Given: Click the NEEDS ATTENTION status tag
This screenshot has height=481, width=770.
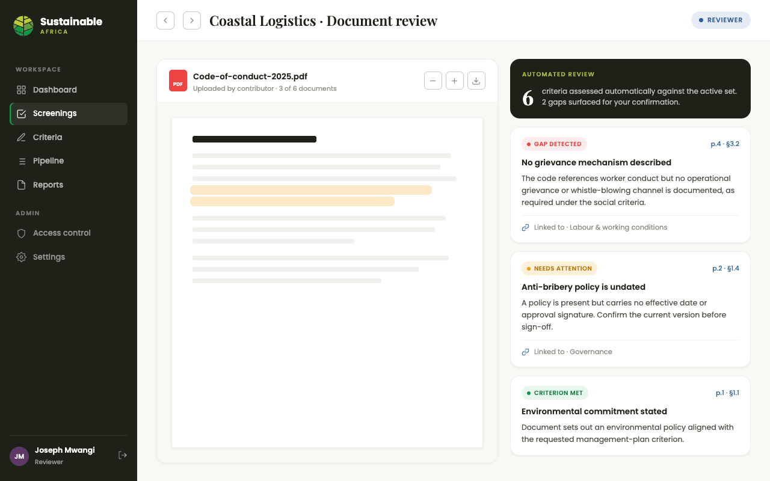Looking at the screenshot, I should (x=559, y=269).
